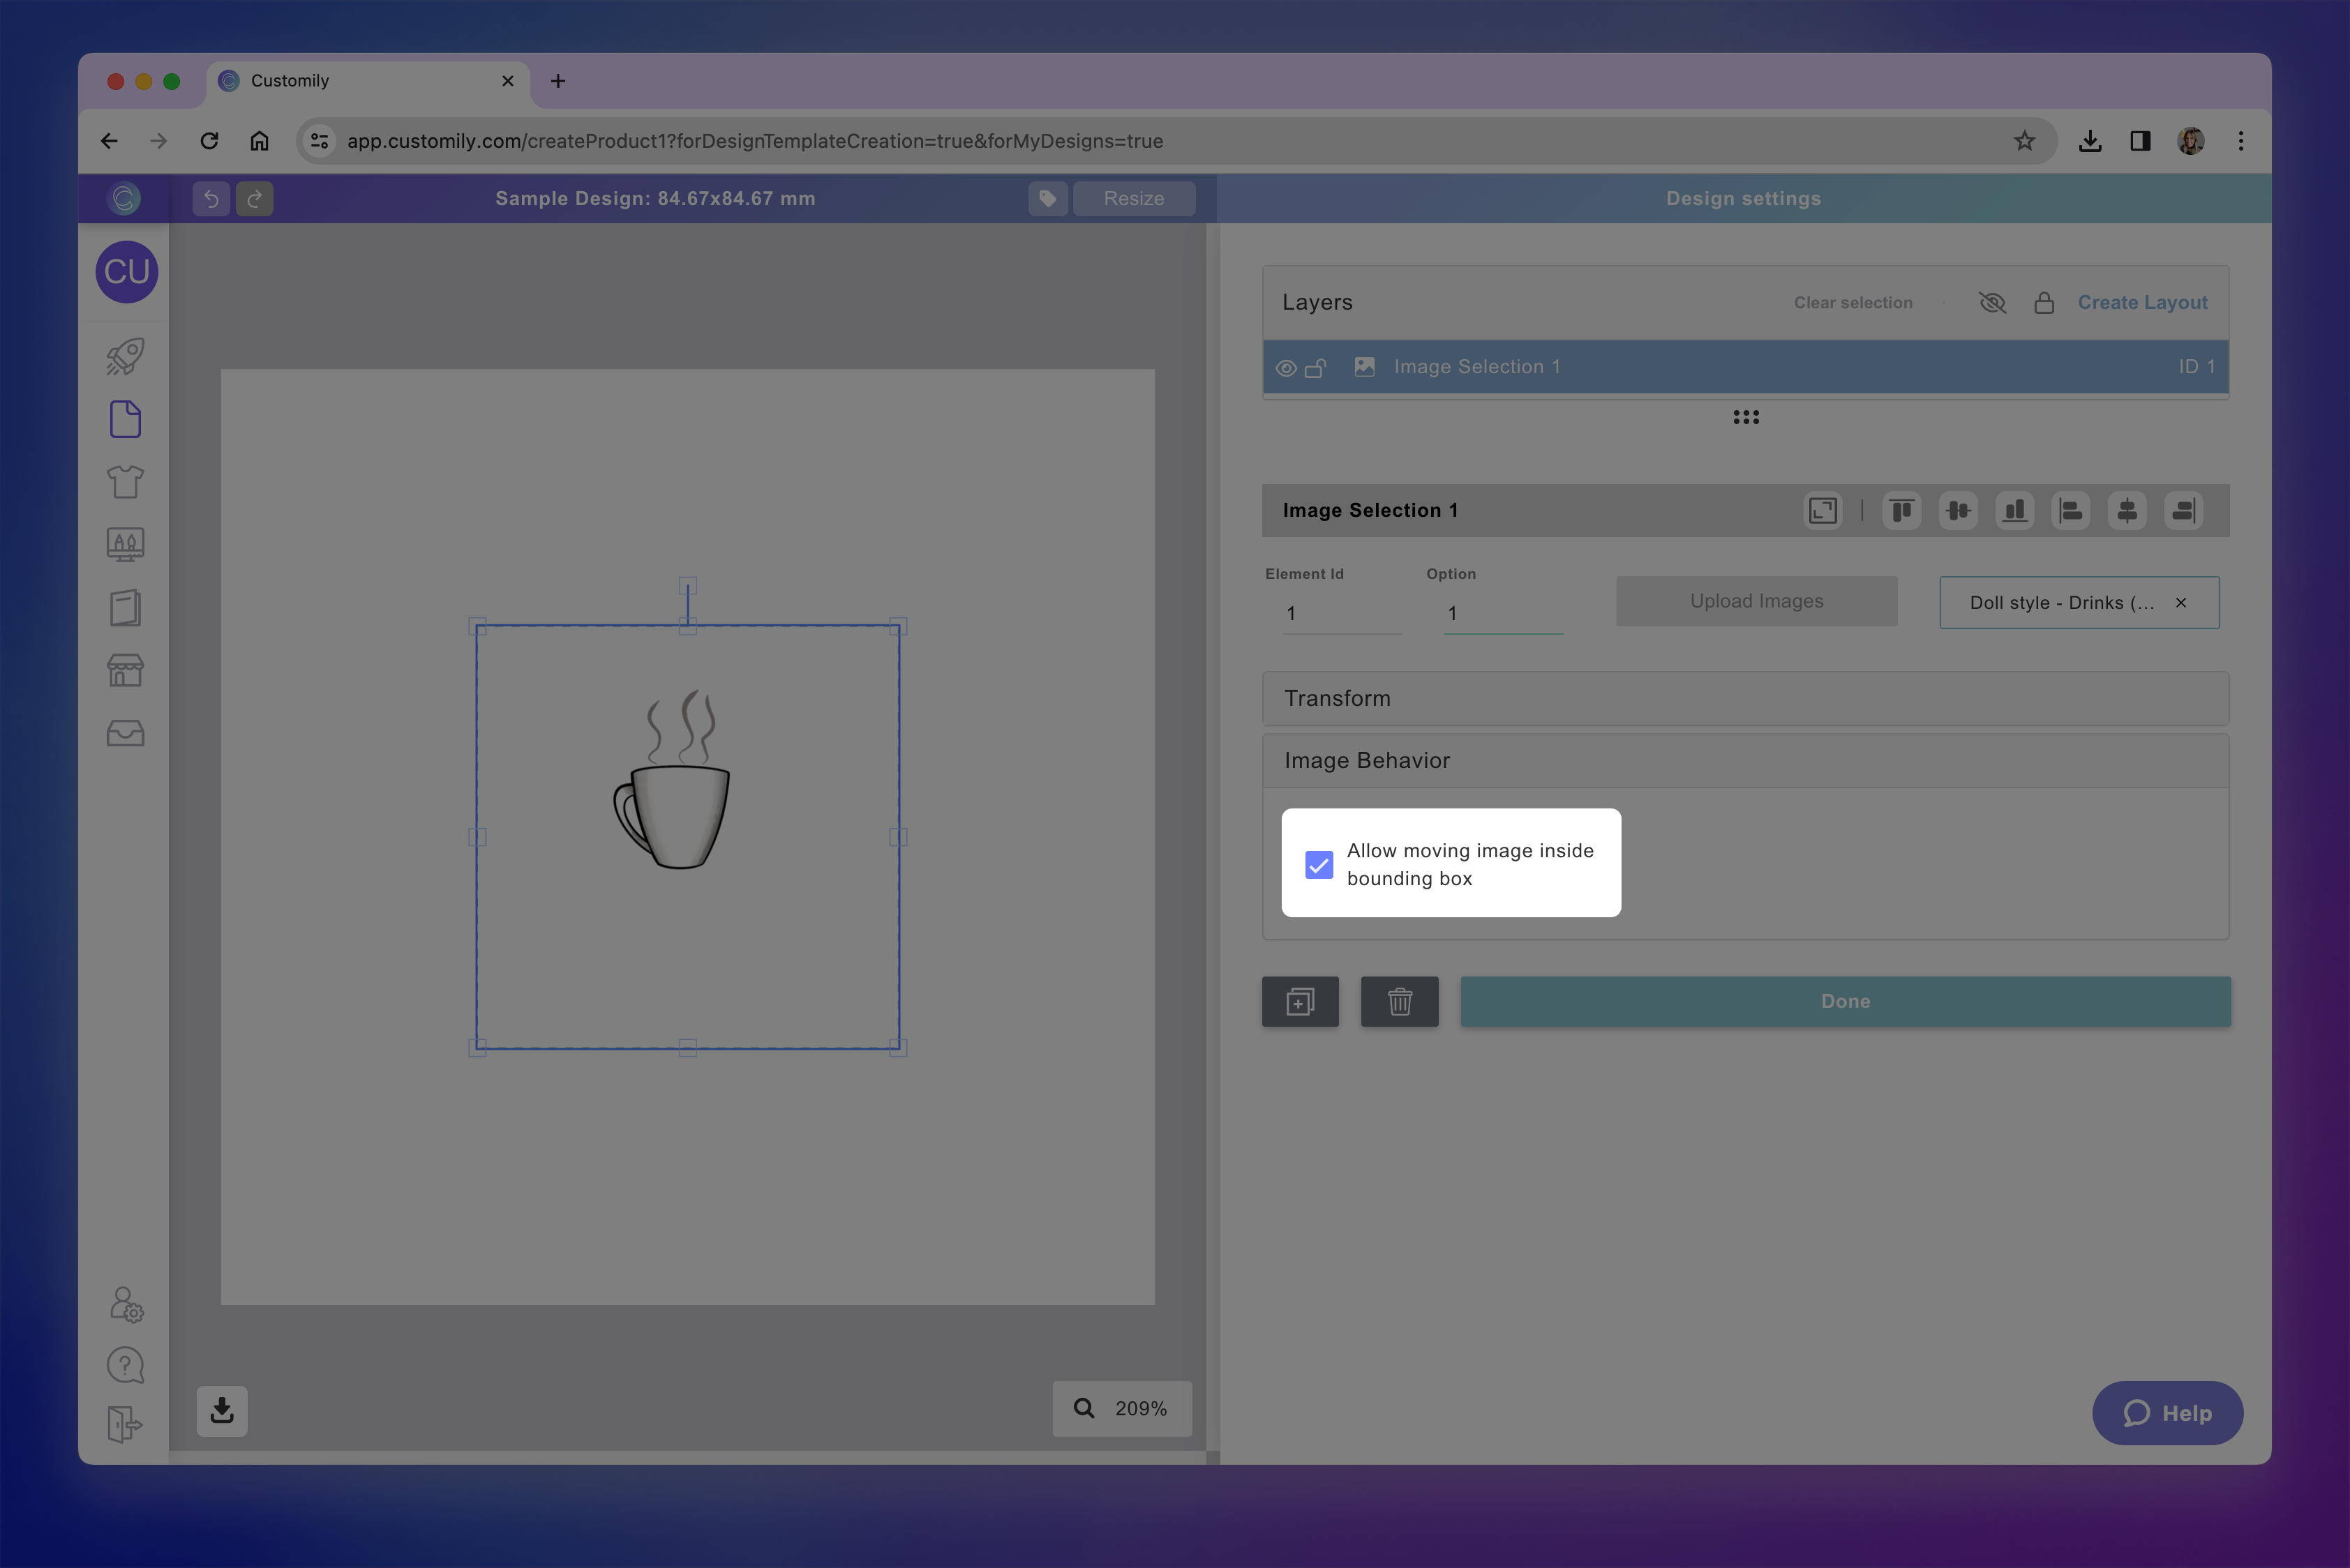Uncheck Allow moving image inside bounding box
This screenshot has height=1568, width=2350.
pos(1319,864)
